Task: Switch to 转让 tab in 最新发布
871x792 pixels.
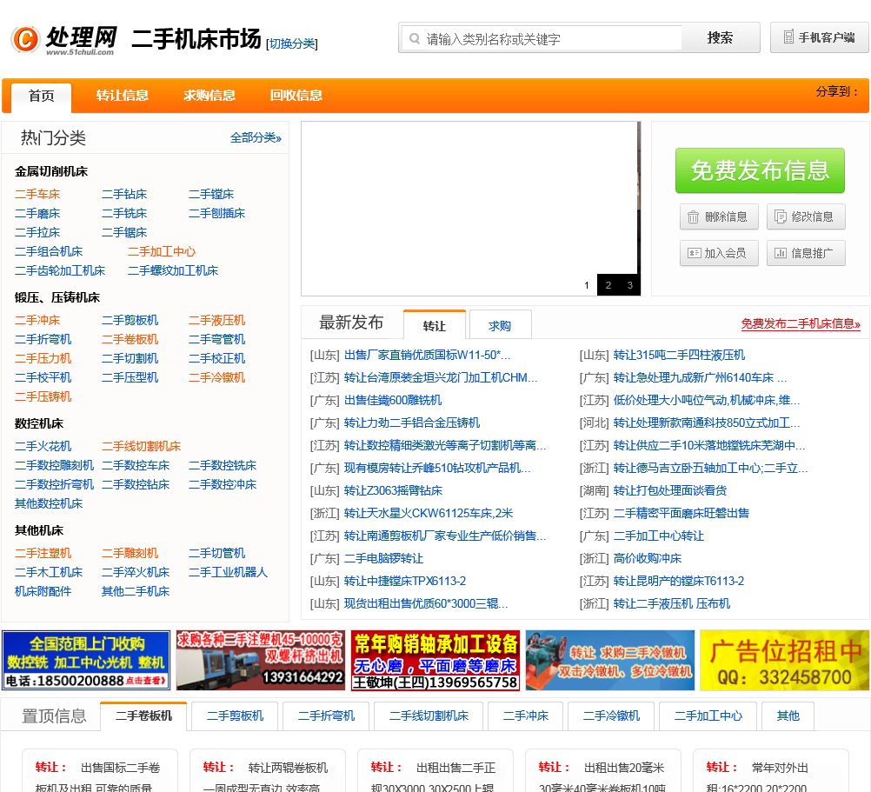Action: coord(435,325)
